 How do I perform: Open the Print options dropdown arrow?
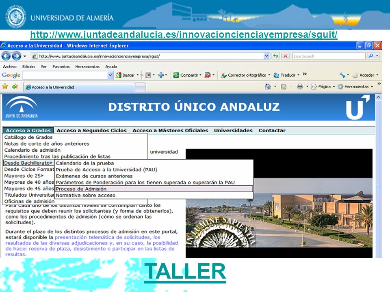pos(307,87)
